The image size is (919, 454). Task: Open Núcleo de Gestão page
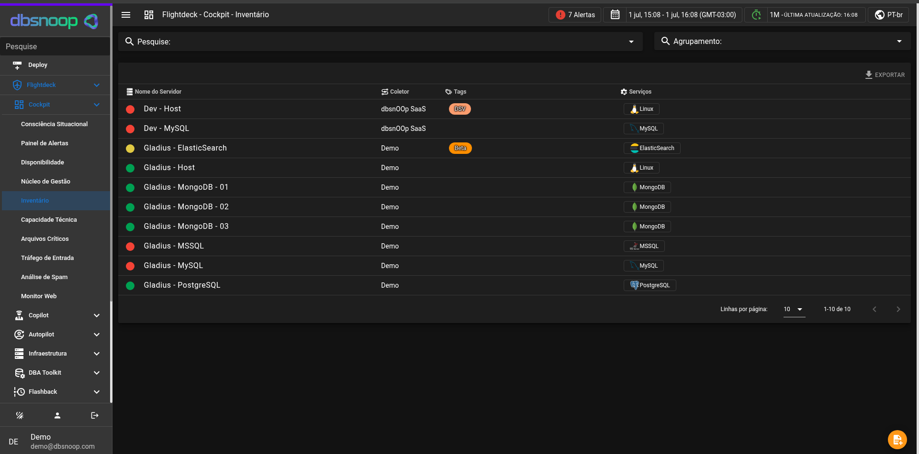click(45, 182)
